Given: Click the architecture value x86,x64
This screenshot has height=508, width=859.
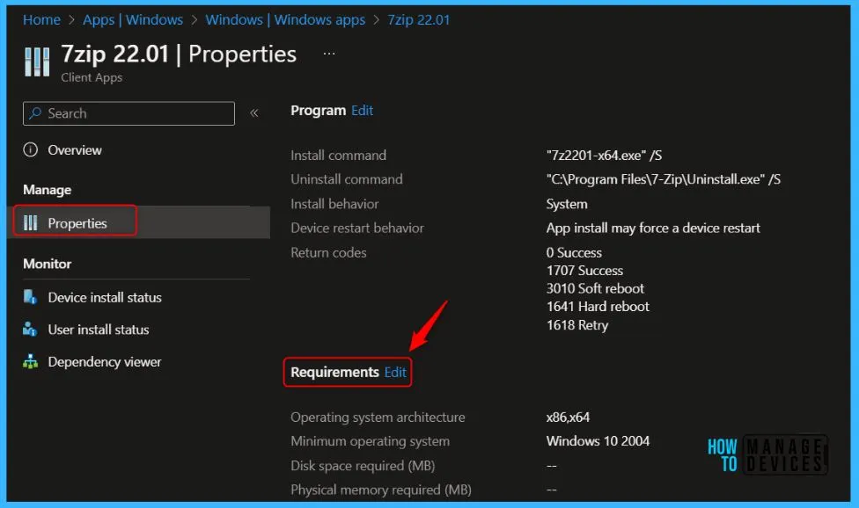Looking at the screenshot, I should point(568,417).
